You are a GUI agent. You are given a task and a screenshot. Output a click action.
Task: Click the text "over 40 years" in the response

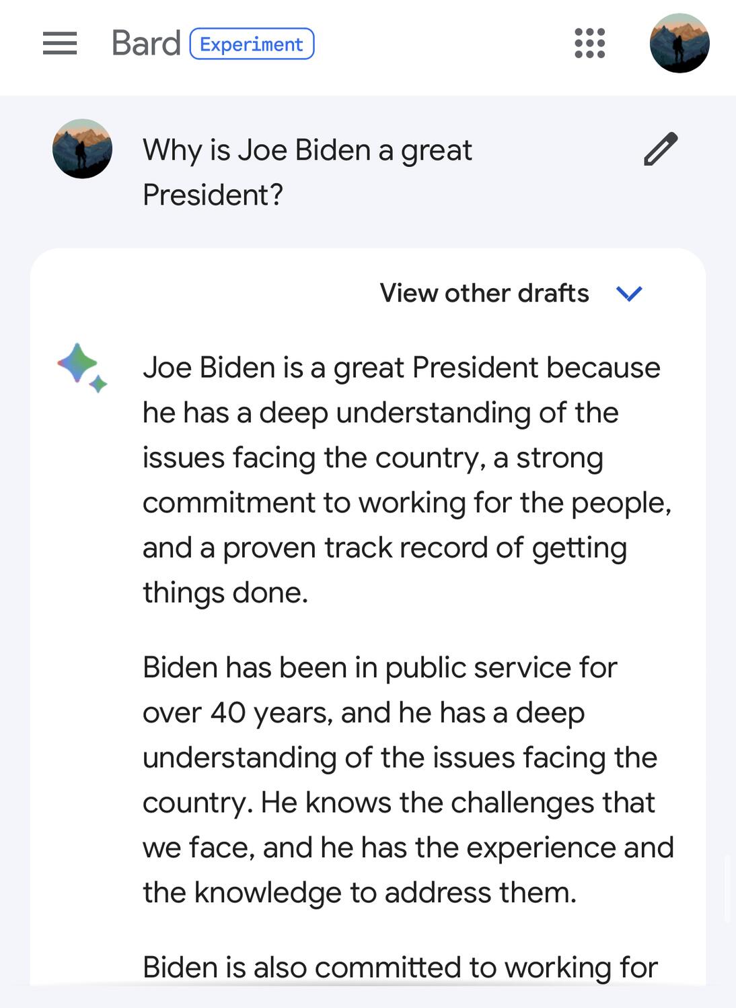click(237, 712)
